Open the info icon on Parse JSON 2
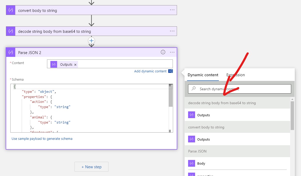The height and width of the screenshot is (176, 301). [163, 52]
